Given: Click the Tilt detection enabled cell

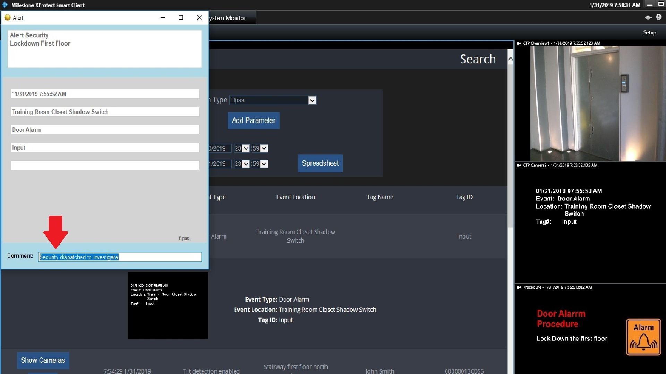Looking at the screenshot, I should [x=211, y=371].
